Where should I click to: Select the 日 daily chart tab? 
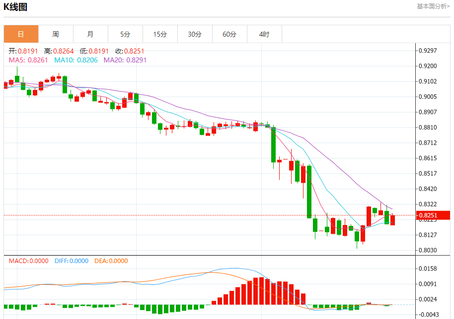coord(21,34)
